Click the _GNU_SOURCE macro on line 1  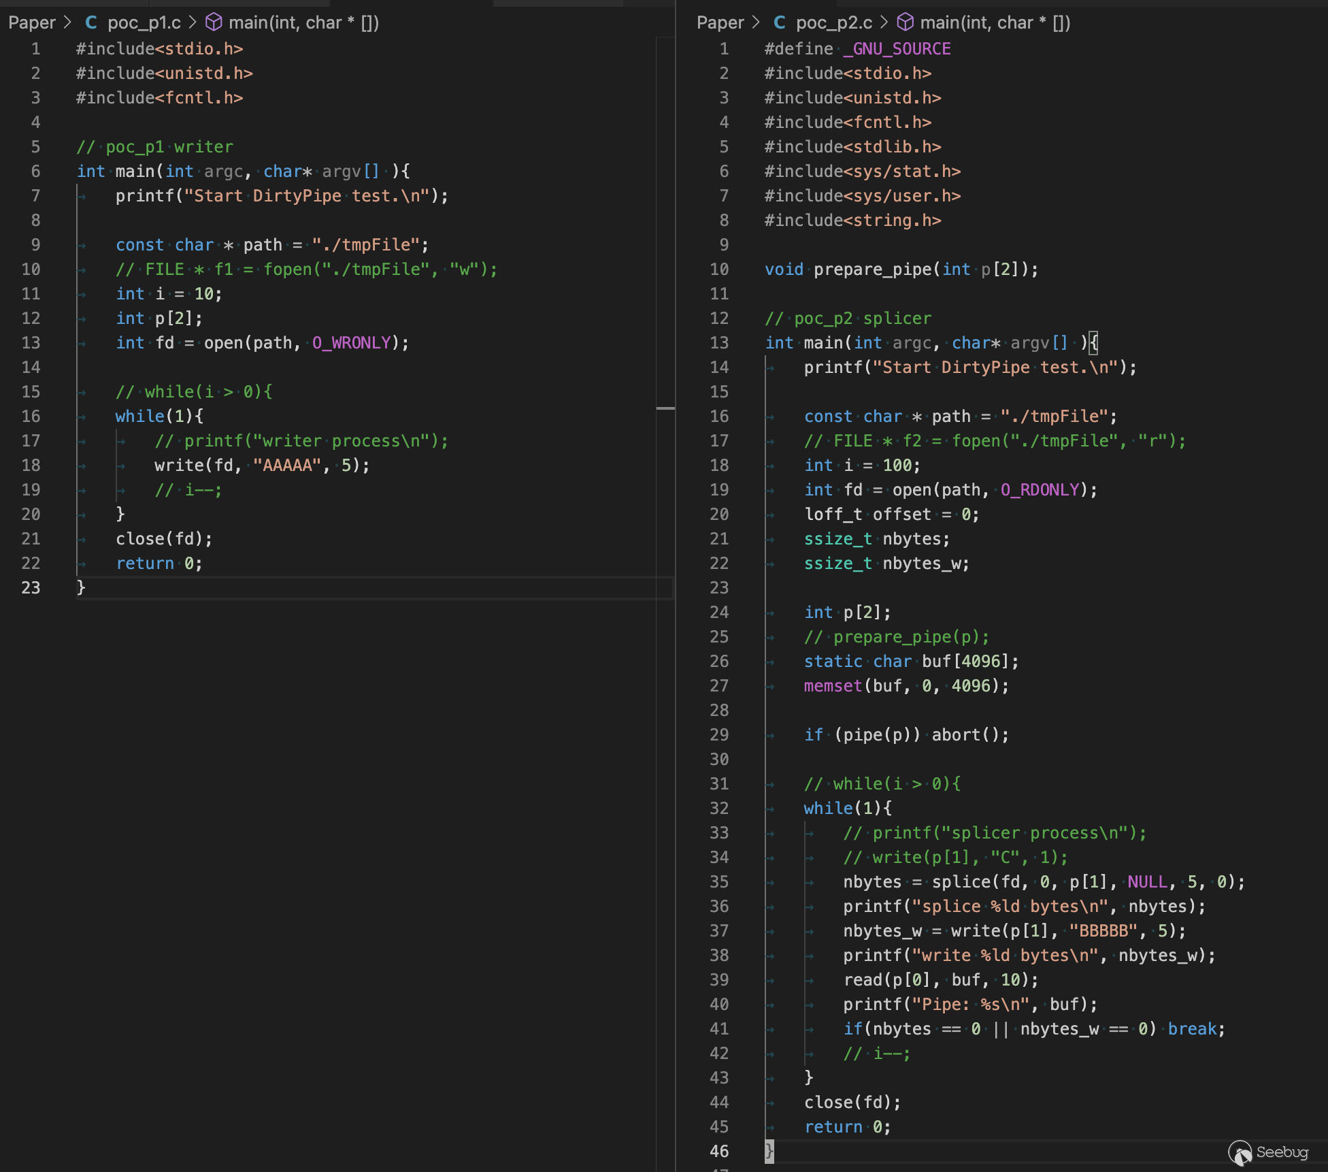pyautogui.click(x=897, y=48)
